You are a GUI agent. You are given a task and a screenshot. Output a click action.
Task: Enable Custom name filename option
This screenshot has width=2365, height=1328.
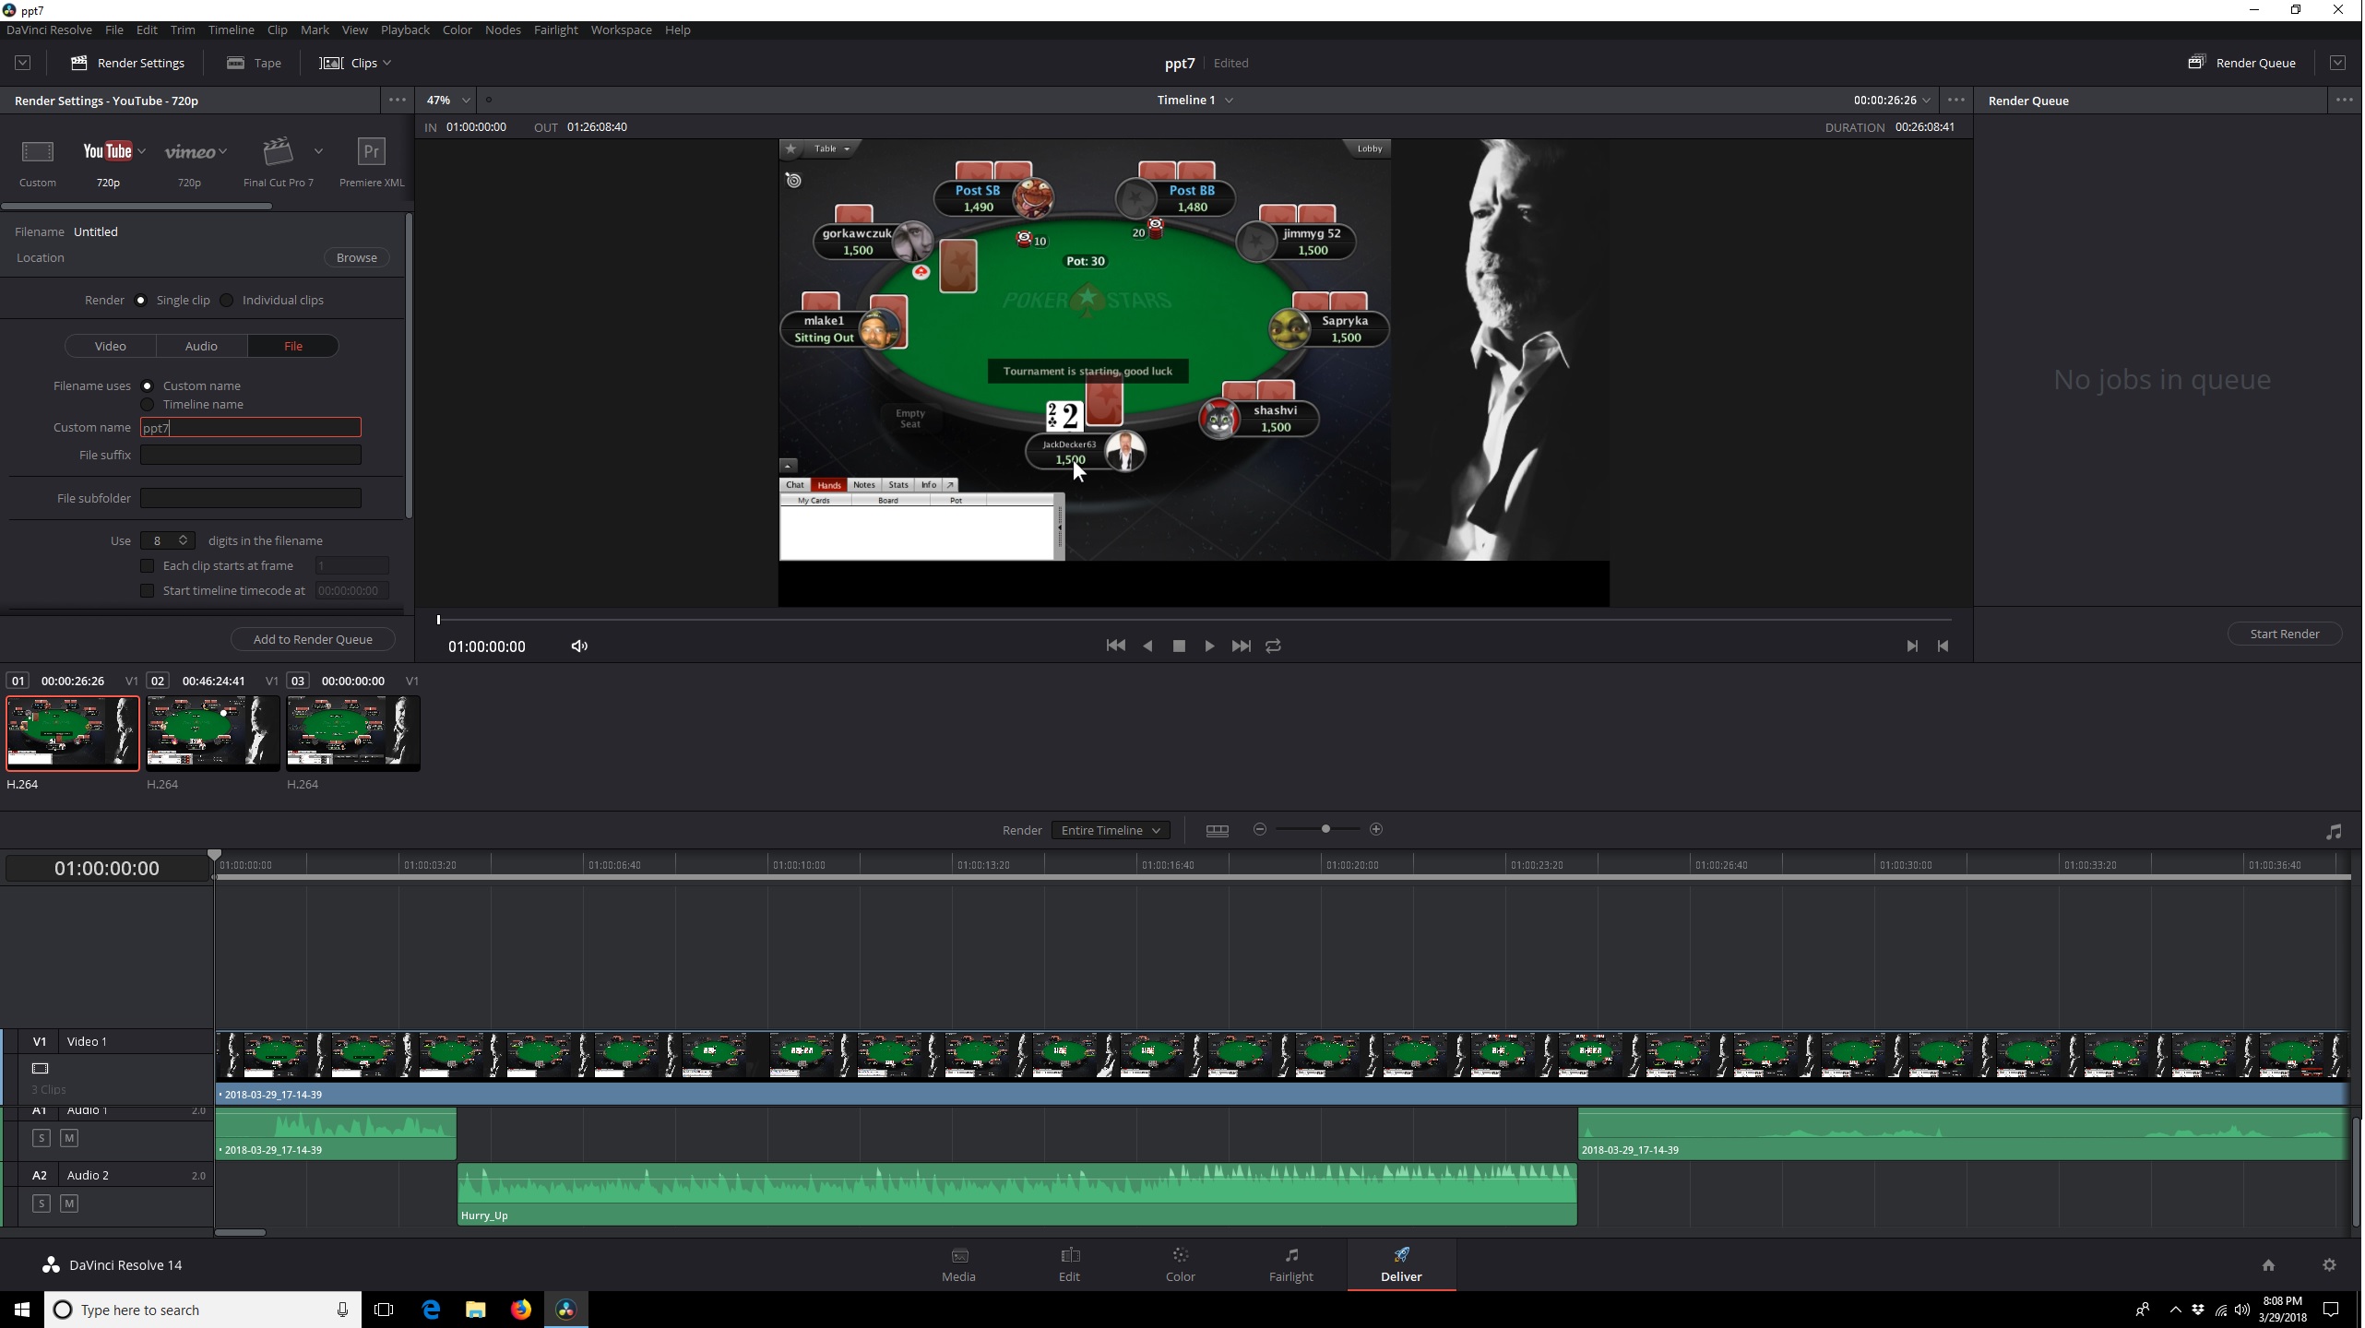146,385
